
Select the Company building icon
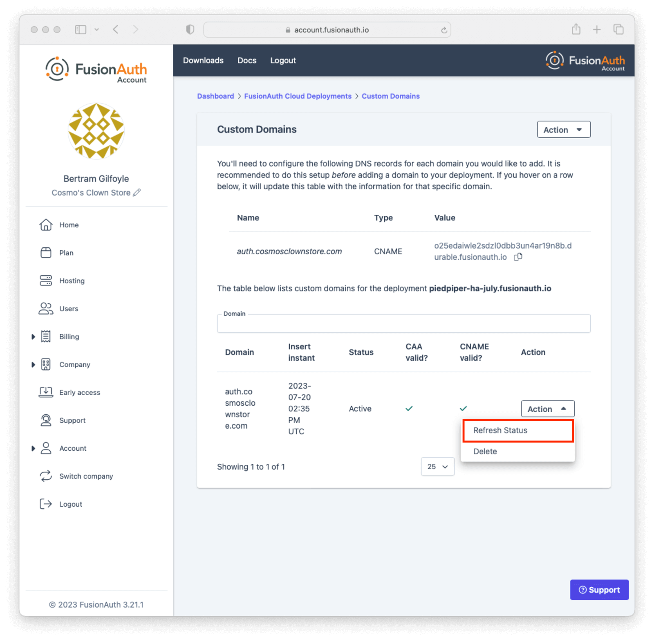tap(46, 364)
